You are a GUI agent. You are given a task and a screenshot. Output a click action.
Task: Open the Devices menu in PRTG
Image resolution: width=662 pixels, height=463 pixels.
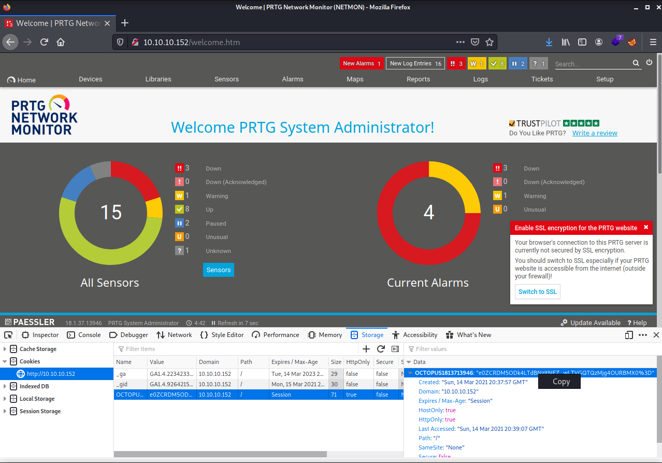(91, 79)
